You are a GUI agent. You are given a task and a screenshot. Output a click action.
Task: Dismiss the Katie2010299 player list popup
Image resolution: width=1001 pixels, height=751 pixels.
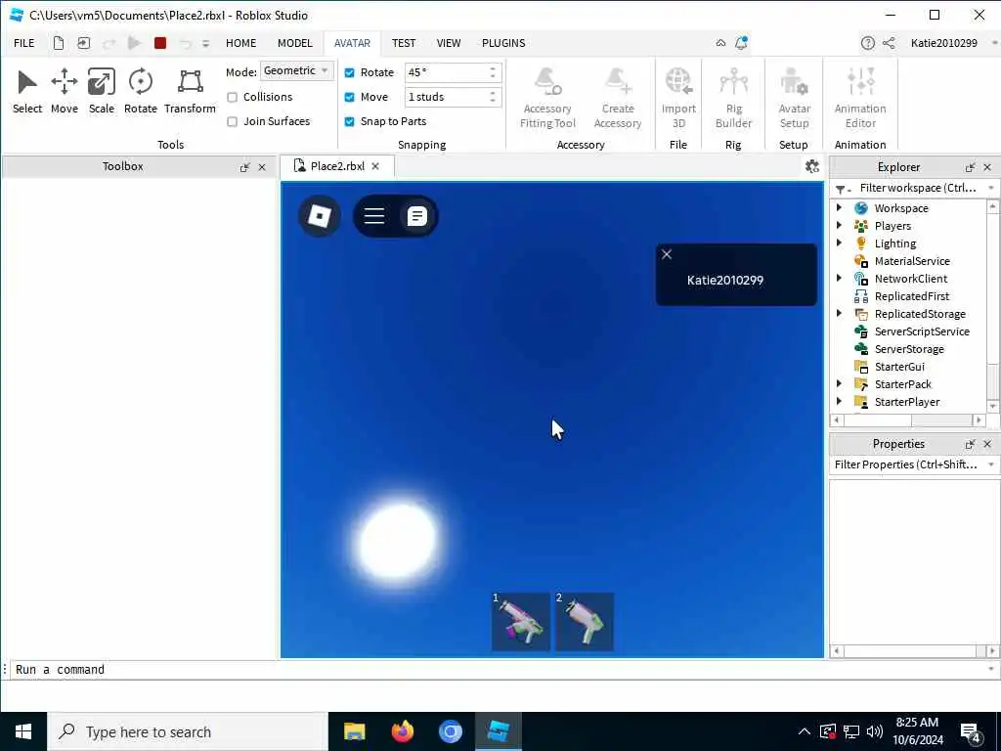click(x=667, y=254)
